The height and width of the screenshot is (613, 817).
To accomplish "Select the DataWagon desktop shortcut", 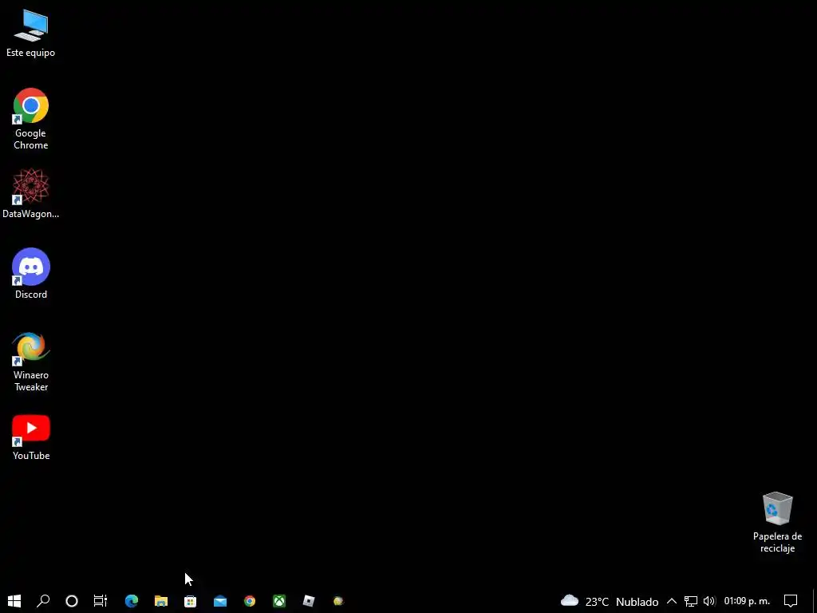I will point(31,193).
